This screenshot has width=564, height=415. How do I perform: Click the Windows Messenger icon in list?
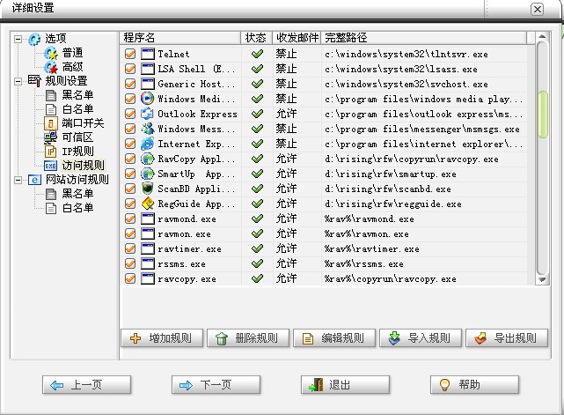click(x=148, y=129)
